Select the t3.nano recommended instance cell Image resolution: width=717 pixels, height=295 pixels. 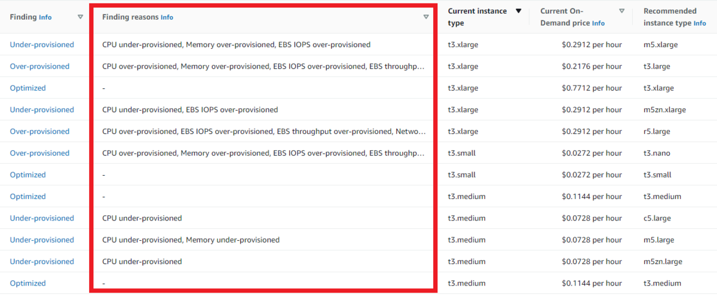click(x=657, y=153)
